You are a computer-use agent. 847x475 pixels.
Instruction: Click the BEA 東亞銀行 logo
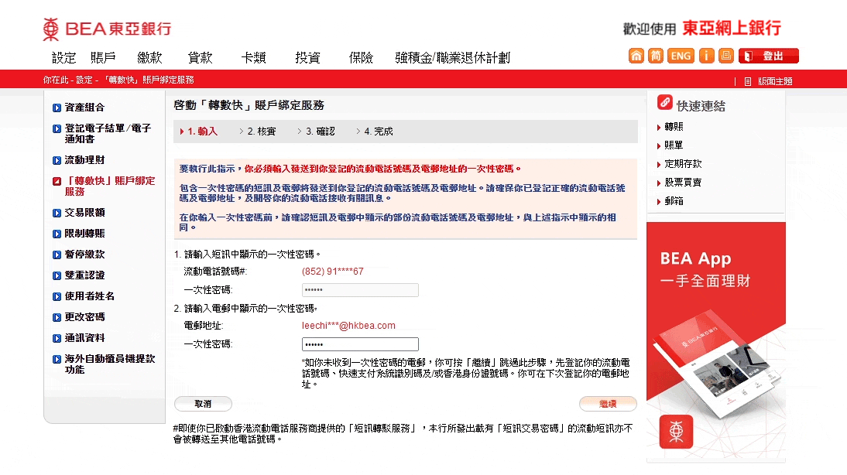tap(107, 29)
